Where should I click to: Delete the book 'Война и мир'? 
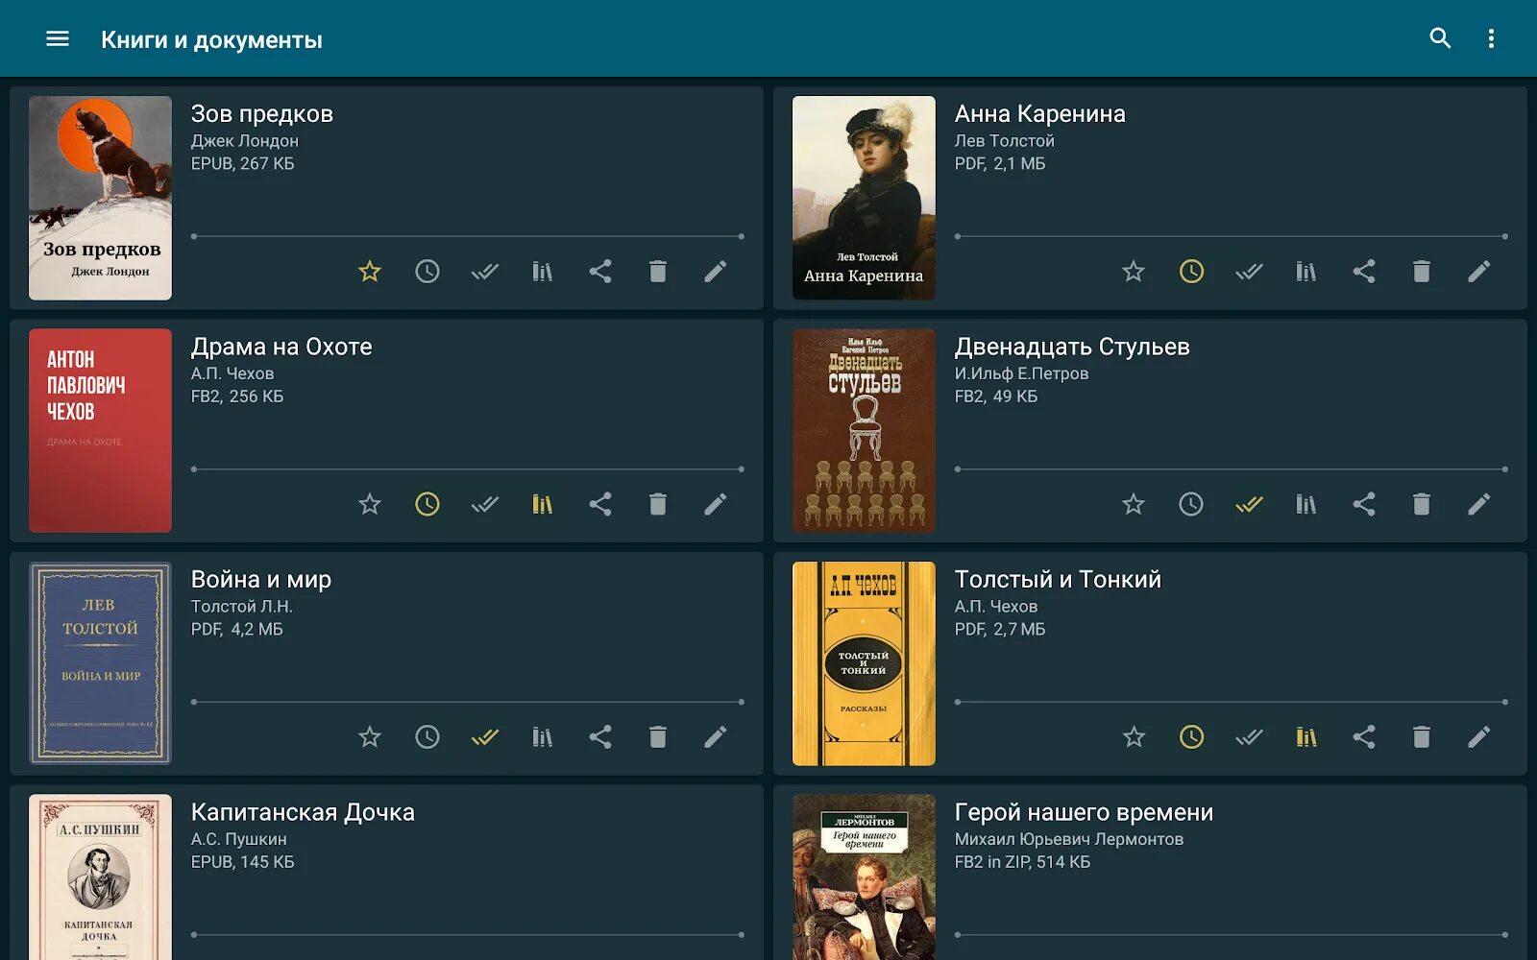[x=658, y=737]
